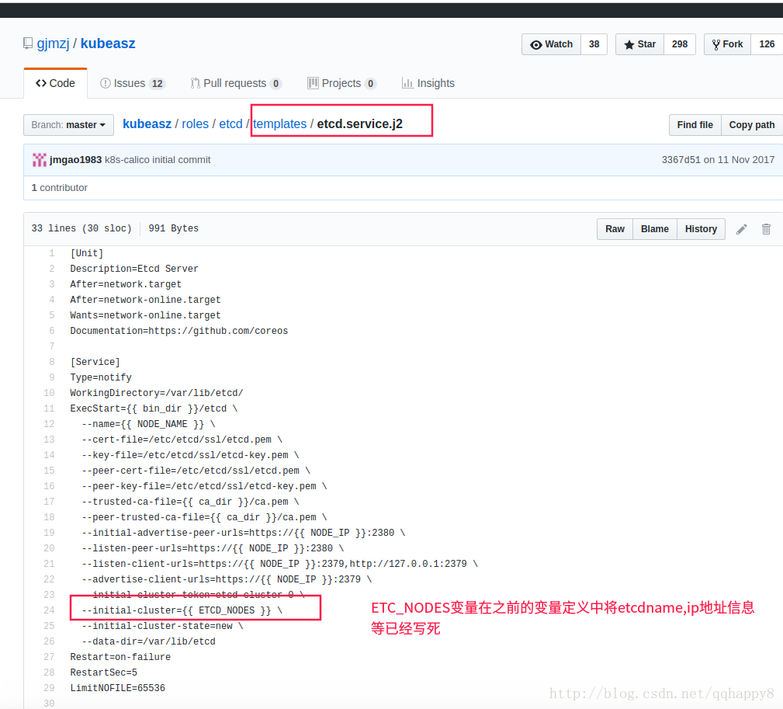The width and height of the screenshot is (783, 709).
Task: Select line number 24
Action: [x=49, y=610]
